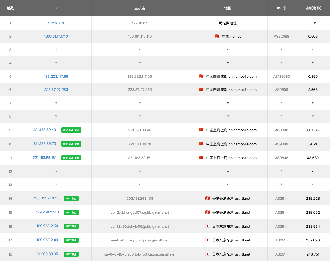This screenshot has height=261, width=330.
Task: Click the 移动 CMI 节点 badge beside 221.183.89.181
Action: [71, 158]
